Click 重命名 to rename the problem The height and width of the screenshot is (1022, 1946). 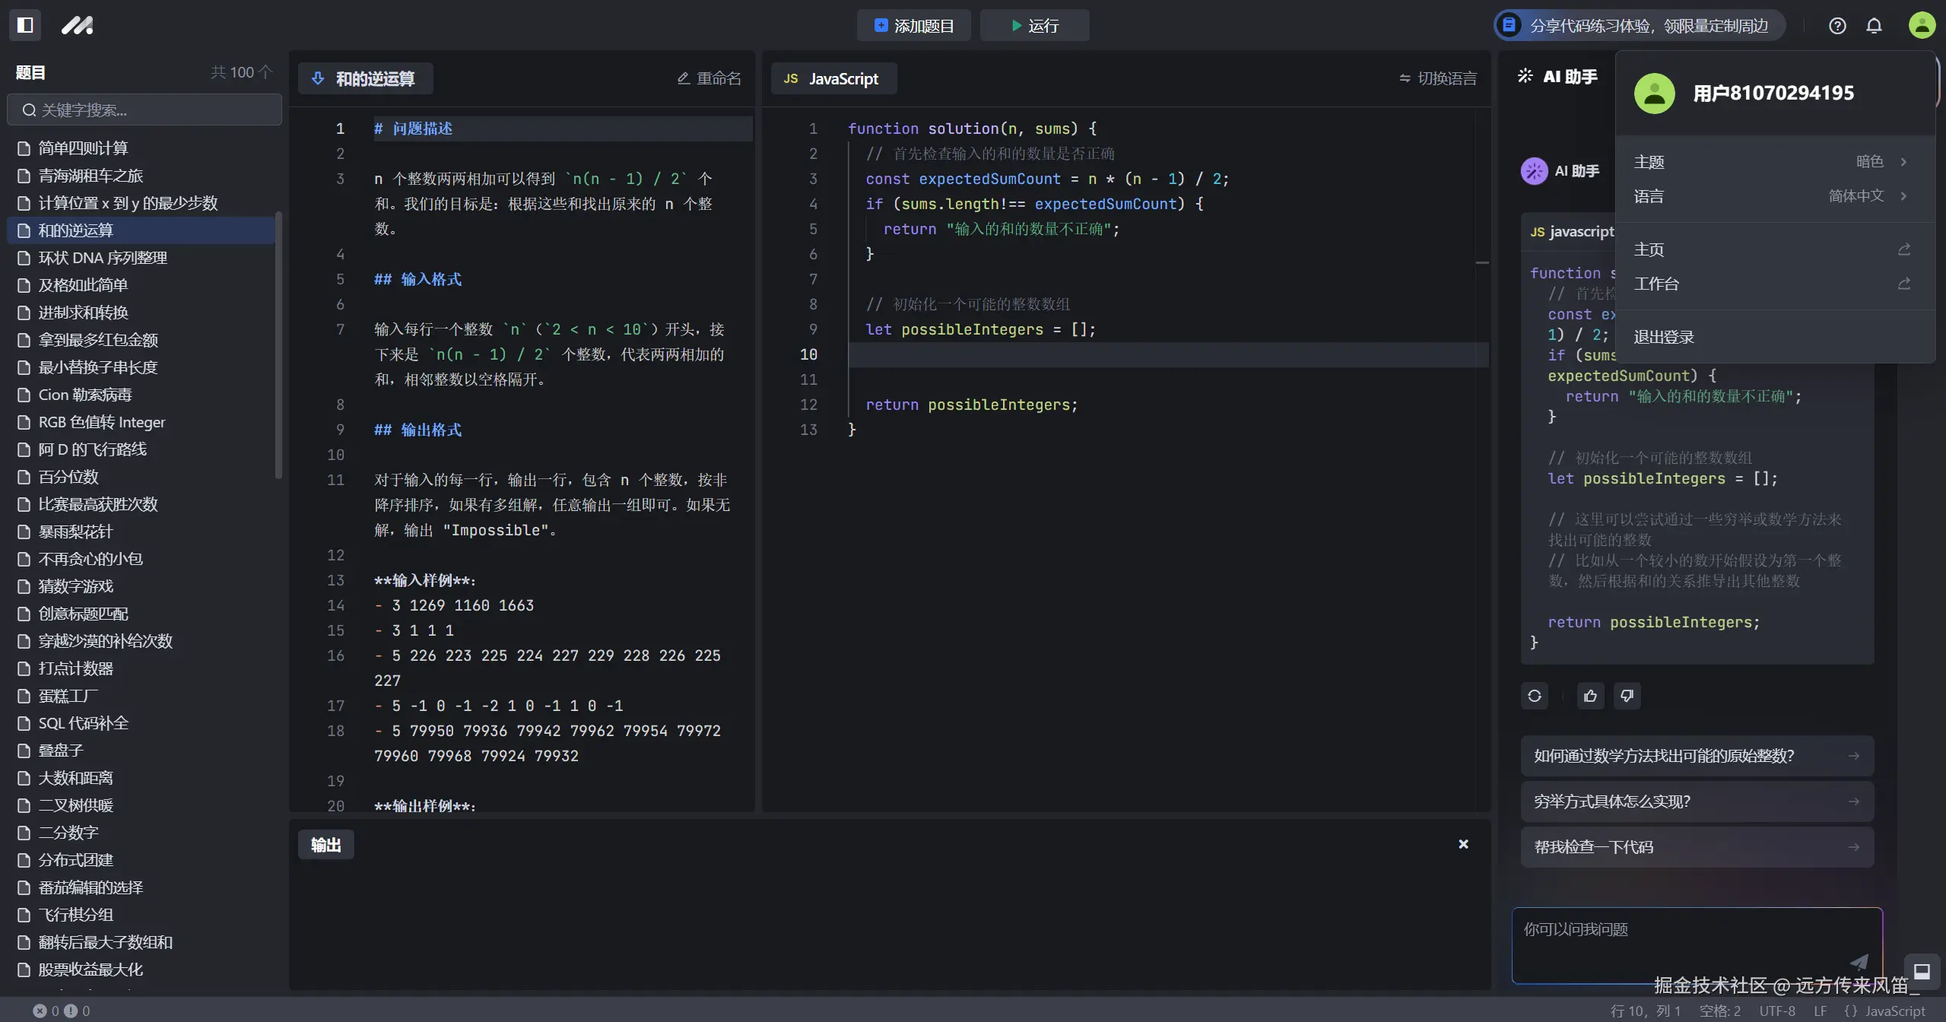point(709,78)
